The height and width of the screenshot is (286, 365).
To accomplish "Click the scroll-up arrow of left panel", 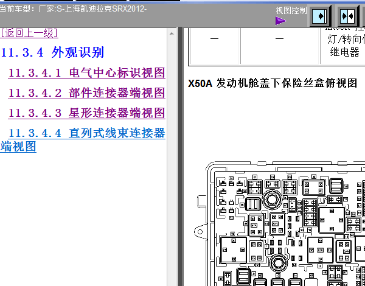I will 172,33.
